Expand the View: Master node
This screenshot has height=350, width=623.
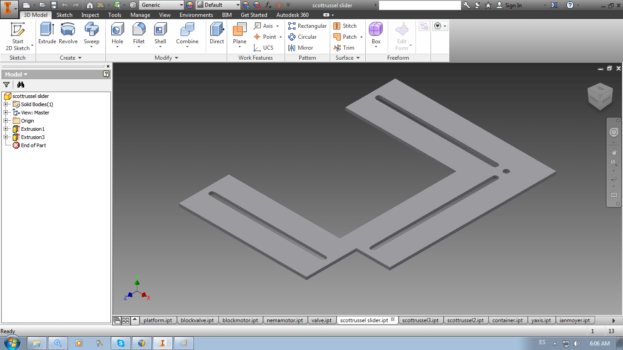point(6,113)
